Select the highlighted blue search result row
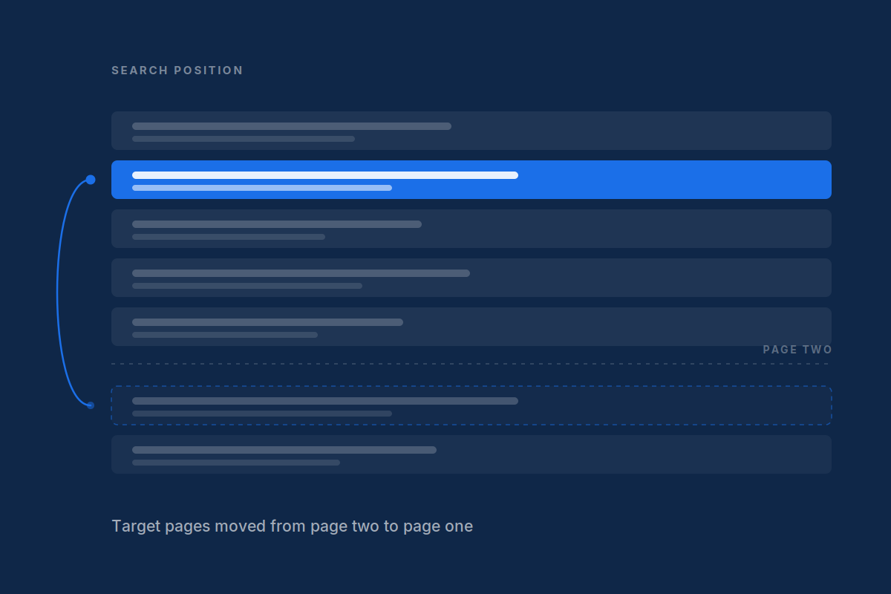The image size is (891, 594). click(471, 180)
